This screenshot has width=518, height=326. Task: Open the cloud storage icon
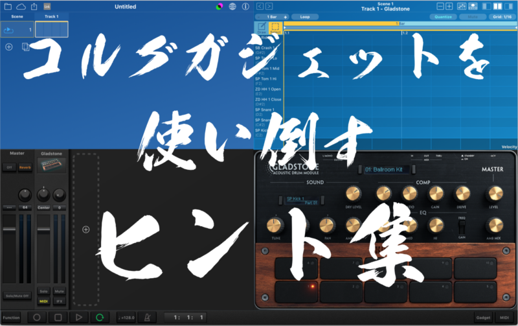[x=21, y=6]
